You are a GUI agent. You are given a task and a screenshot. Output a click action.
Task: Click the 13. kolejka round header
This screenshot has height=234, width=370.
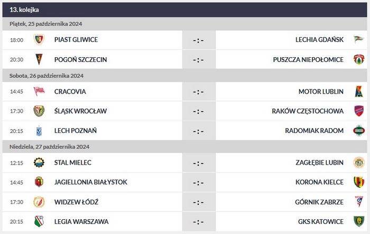pyautogui.click(x=24, y=10)
